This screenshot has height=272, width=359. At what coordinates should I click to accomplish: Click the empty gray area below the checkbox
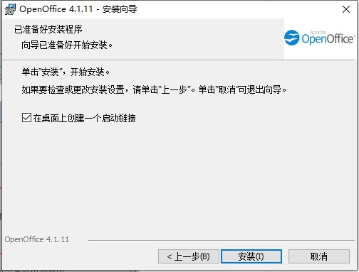[x=178, y=178]
